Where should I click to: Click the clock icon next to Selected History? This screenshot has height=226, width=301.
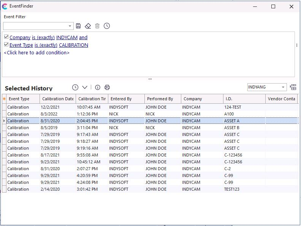(75, 87)
